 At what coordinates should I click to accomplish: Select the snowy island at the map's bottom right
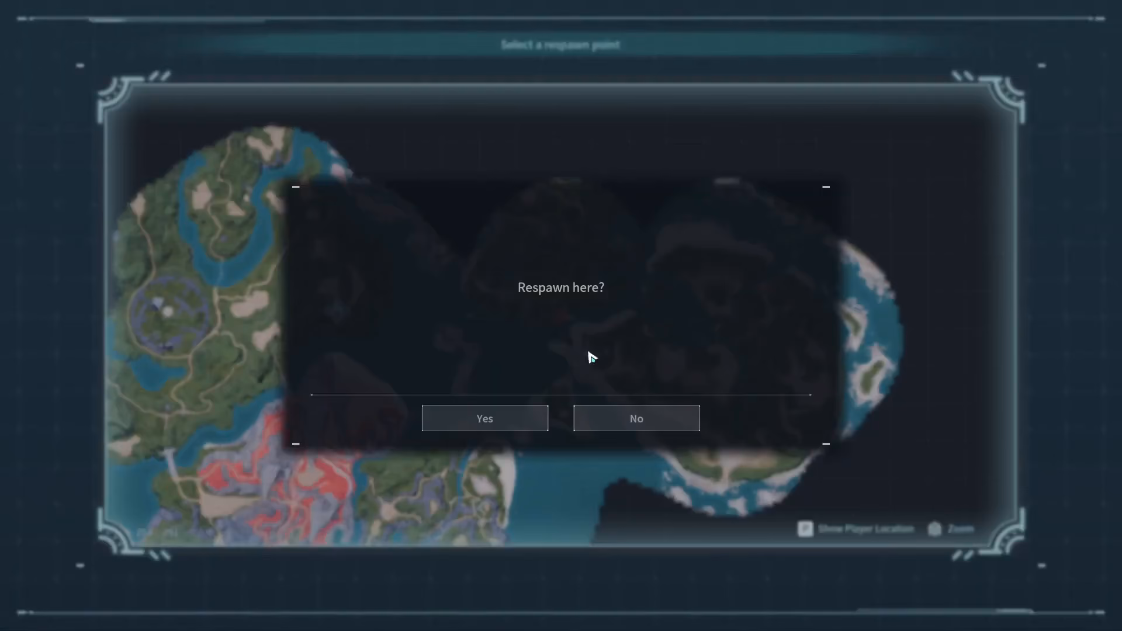[x=730, y=479]
